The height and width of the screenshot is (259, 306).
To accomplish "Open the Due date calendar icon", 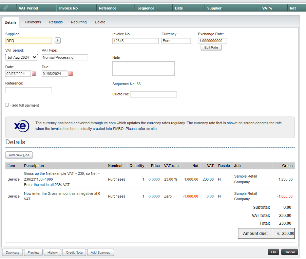I will click(x=70, y=74).
